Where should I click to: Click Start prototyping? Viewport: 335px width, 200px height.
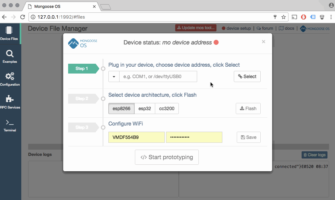click(x=167, y=157)
